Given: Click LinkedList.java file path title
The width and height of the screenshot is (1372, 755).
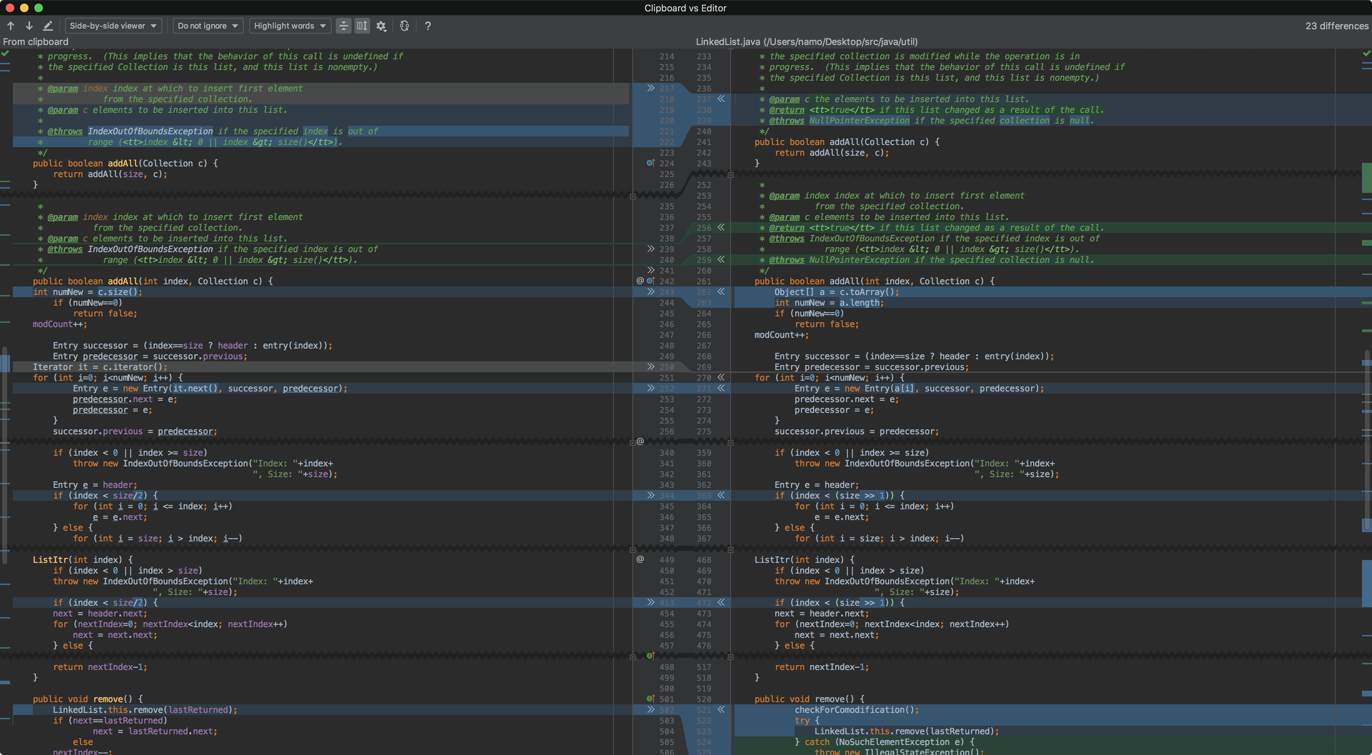Looking at the screenshot, I should pyautogui.click(x=806, y=41).
